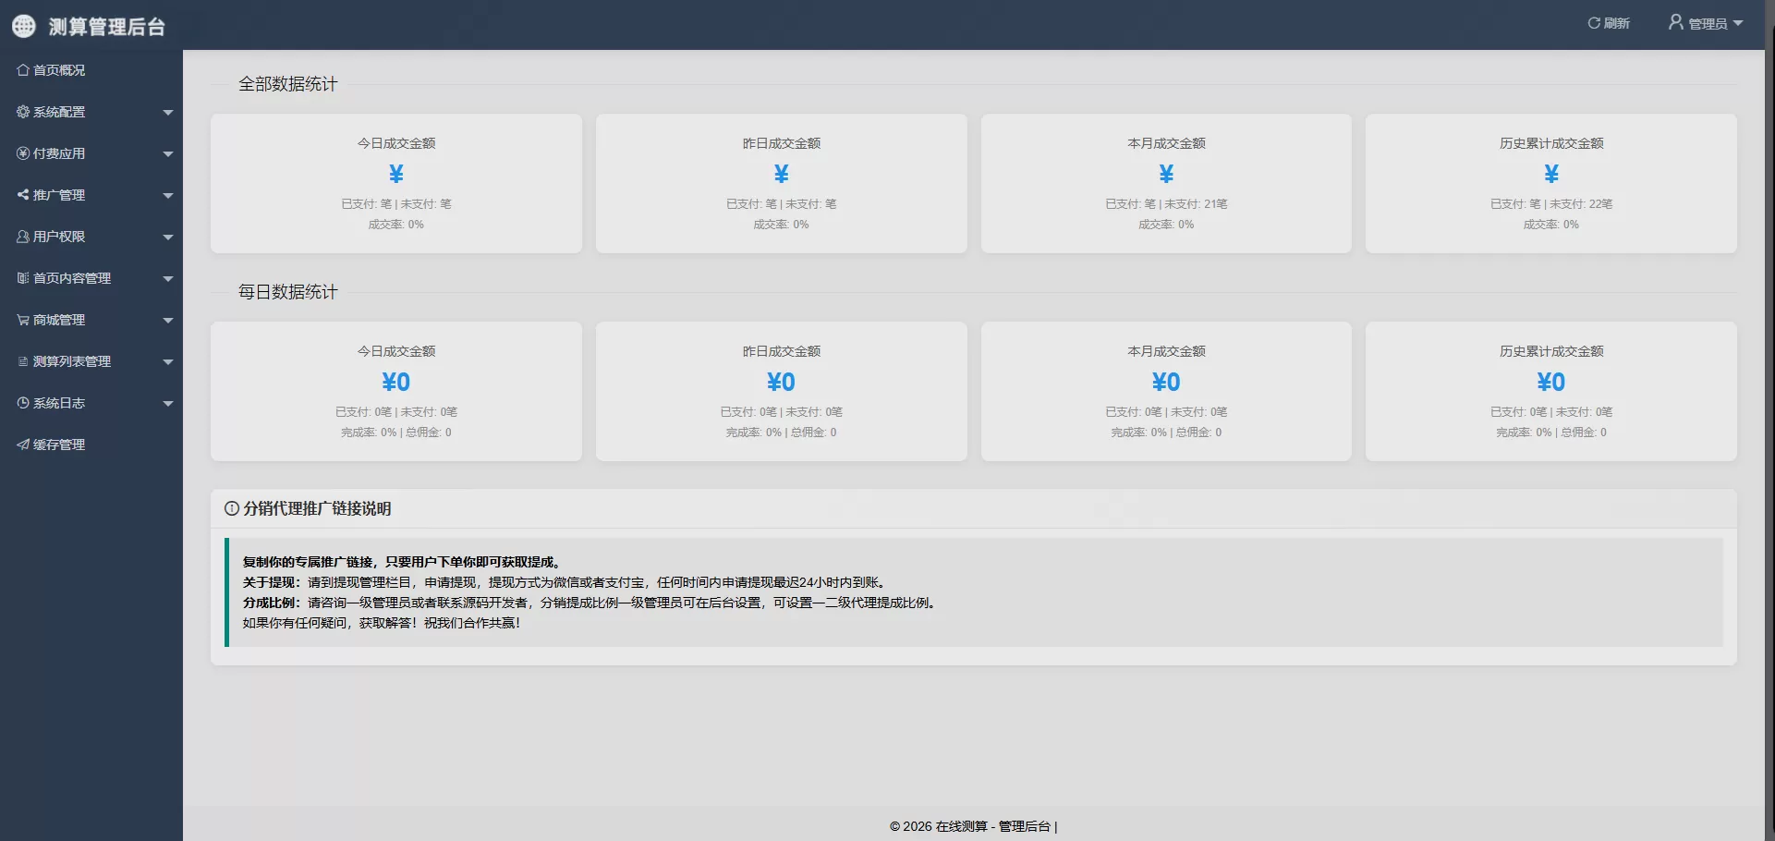Click the 用户权限 user icon
Screen dimensions: 1775x841
(x=22, y=236)
